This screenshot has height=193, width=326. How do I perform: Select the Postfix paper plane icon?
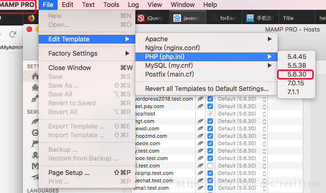[35, 177]
